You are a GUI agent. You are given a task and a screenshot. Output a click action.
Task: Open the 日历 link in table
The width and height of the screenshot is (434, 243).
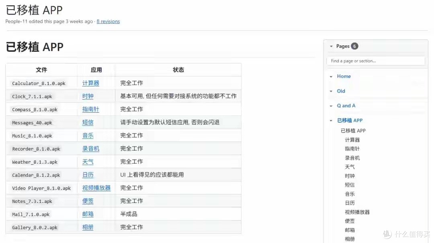pos(88,175)
